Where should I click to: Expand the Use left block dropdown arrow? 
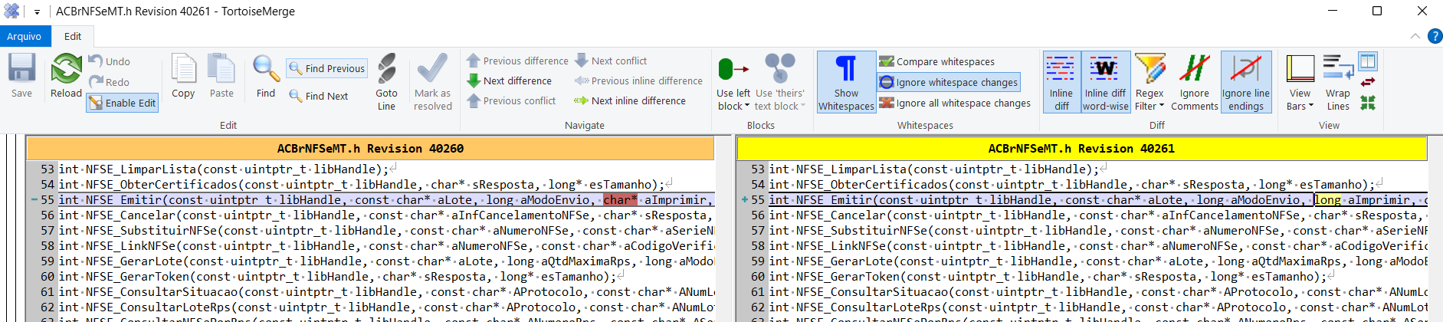747,107
